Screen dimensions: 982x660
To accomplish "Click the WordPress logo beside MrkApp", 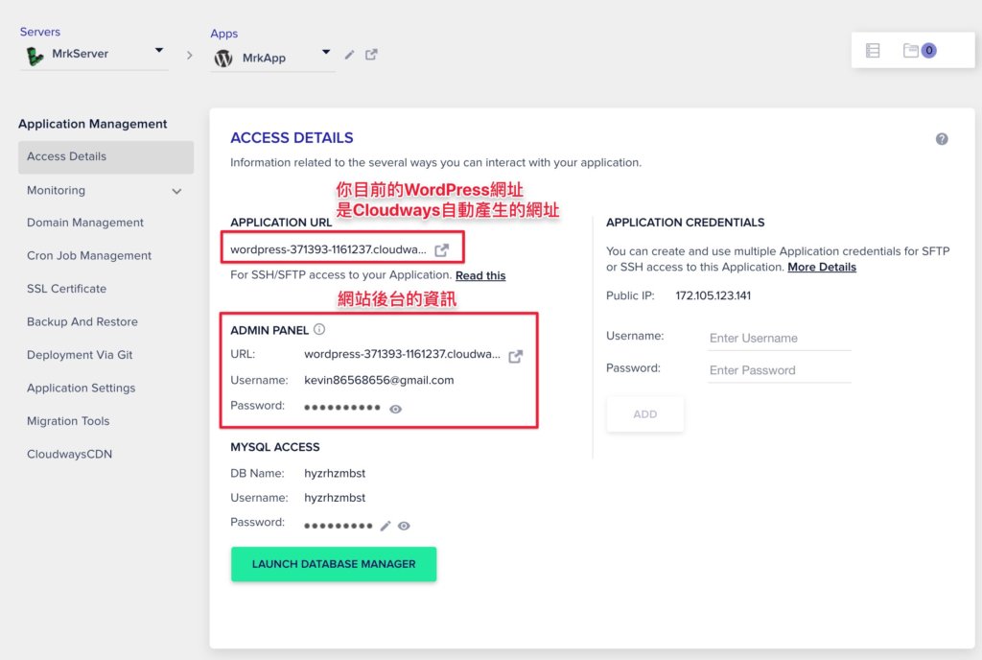I will 222,59.
